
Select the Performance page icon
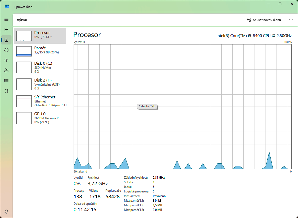click(x=6, y=40)
